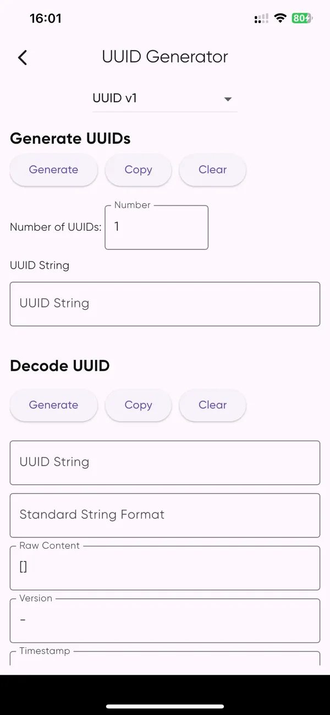Clear the Decode UUID fields
Viewport: 330px width, 715px height.
[212, 405]
